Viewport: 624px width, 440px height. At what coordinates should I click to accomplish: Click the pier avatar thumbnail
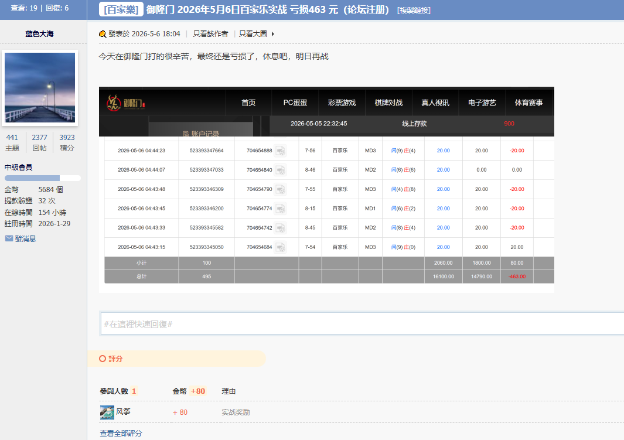tap(40, 87)
